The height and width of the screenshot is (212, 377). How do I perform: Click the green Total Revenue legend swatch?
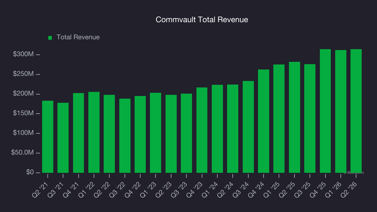(50, 38)
